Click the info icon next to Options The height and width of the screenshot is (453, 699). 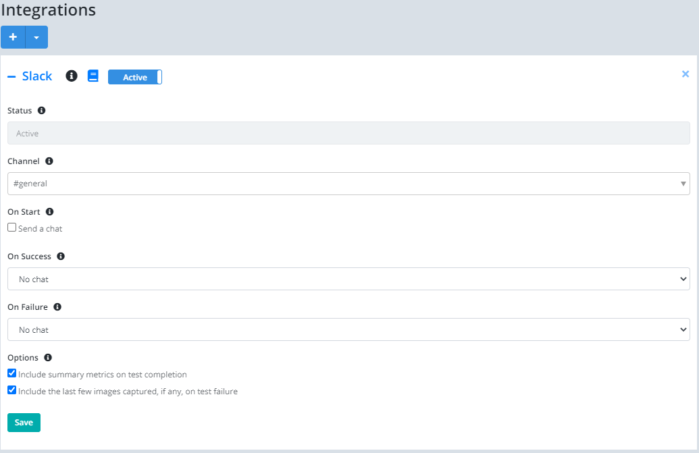[x=48, y=357]
